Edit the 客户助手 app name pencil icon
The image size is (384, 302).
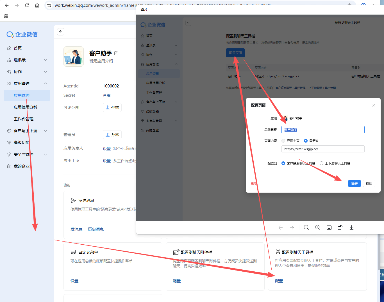(116, 53)
